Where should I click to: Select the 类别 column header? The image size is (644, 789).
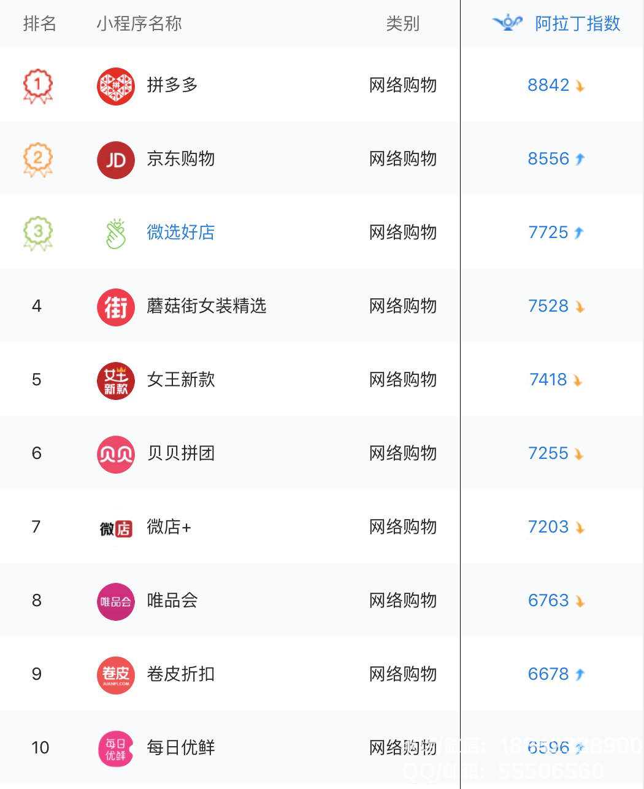coord(403,23)
